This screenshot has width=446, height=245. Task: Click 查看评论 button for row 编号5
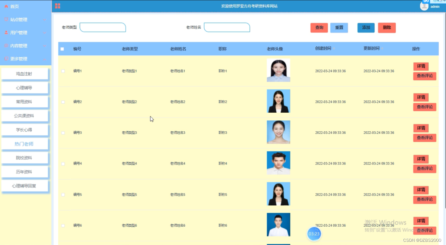click(425, 200)
